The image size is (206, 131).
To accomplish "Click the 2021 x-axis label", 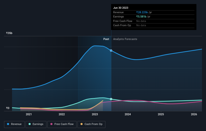I will click(29, 114).
